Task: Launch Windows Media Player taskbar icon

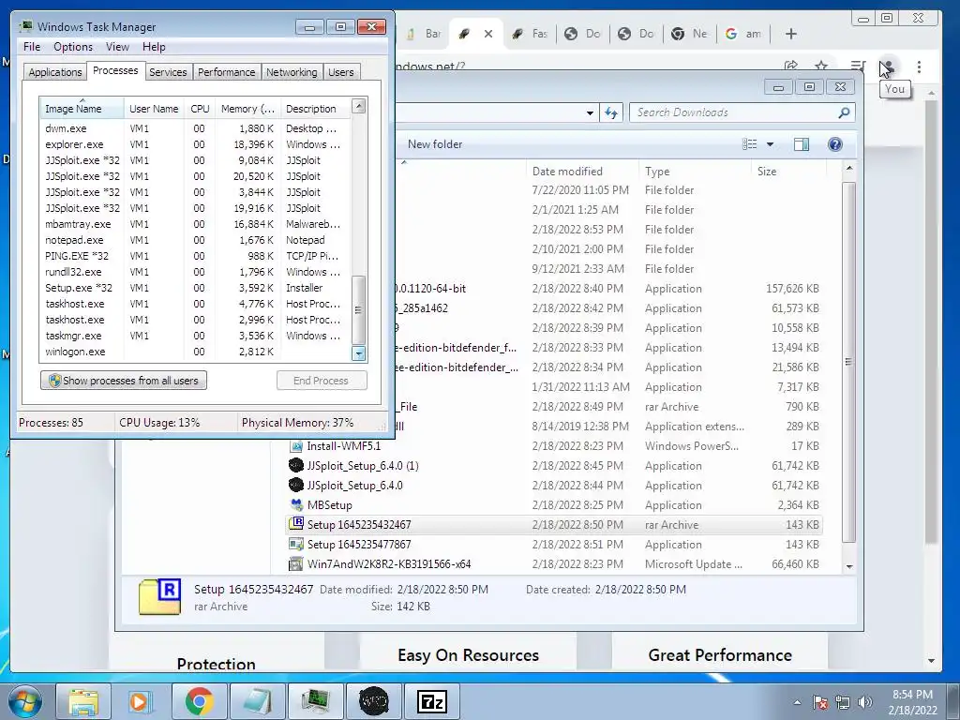Action: (x=141, y=701)
